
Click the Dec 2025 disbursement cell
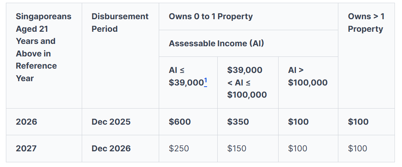(x=111, y=122)
